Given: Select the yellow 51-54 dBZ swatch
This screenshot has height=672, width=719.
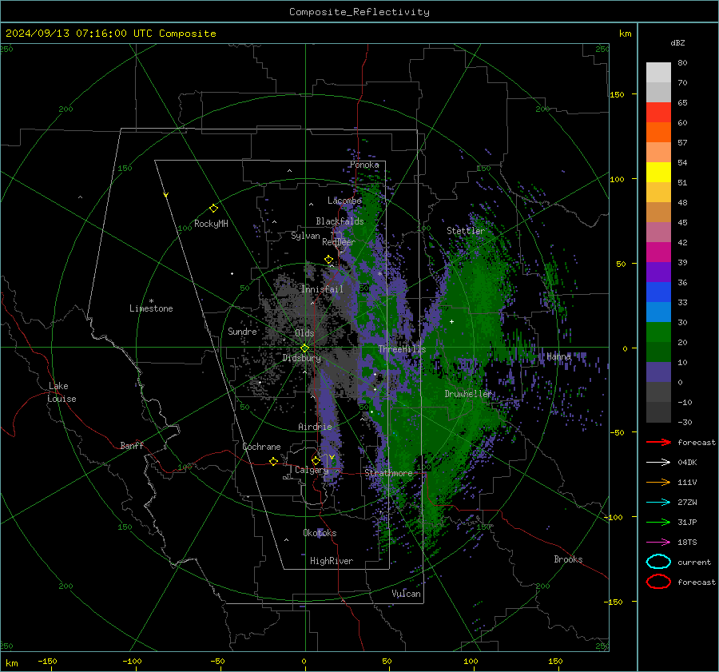Looking at the screenshot, I should (x=658, y=172).
